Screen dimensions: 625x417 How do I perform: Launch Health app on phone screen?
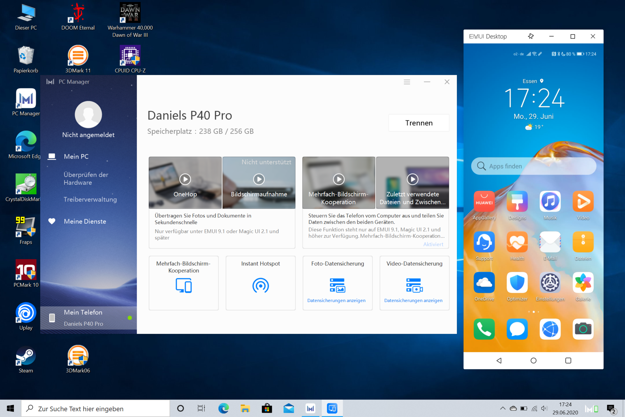coord(517,242)
